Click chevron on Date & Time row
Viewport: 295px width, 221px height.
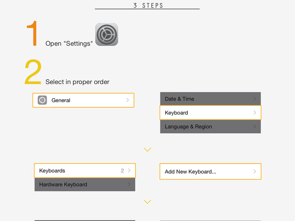[x=255, y=99]
